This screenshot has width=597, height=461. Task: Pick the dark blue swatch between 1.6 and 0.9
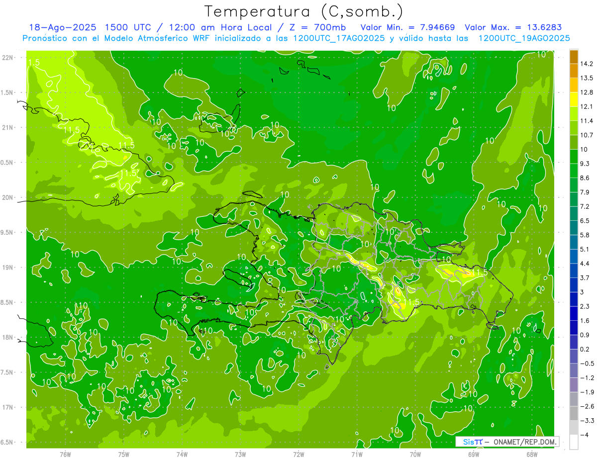574,328
